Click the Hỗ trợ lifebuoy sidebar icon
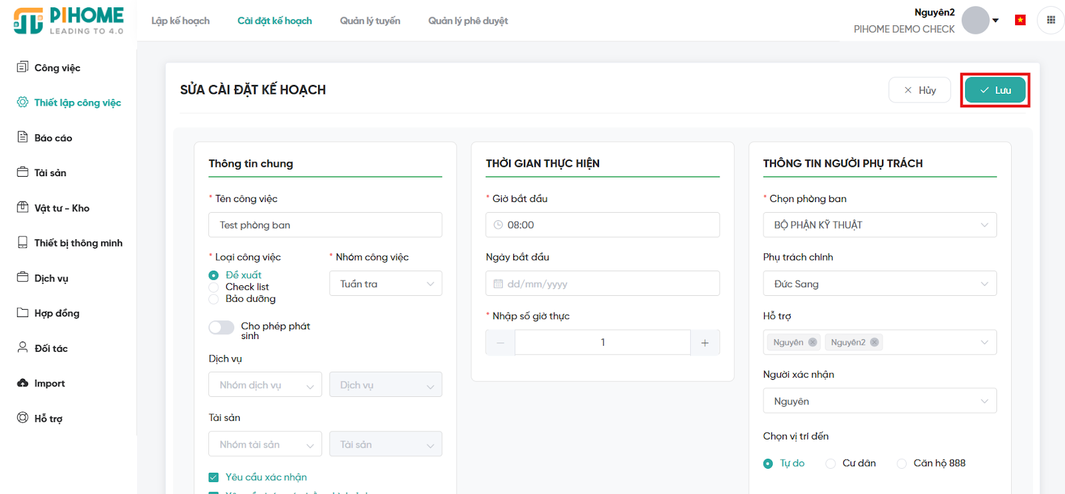Image resolution: width=1065 pixels, height=494 pixels. click(23, 418)
